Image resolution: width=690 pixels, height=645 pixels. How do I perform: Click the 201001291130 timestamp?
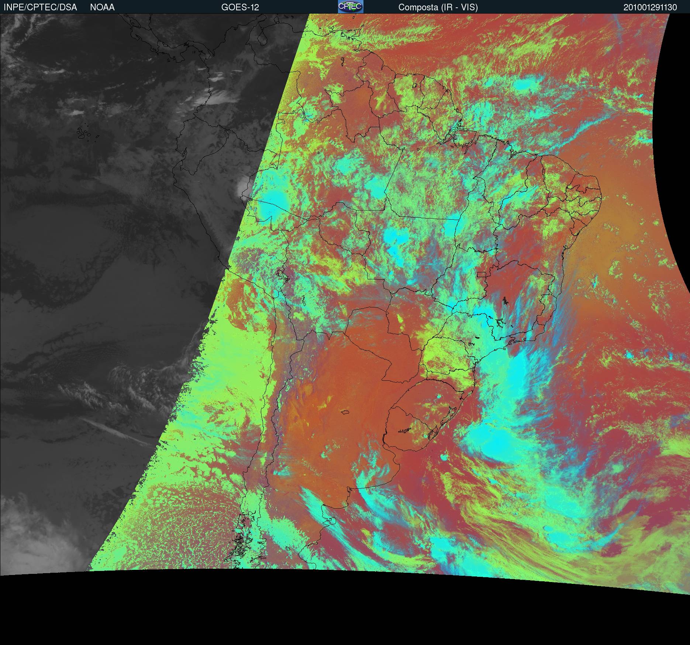[650, 7]
